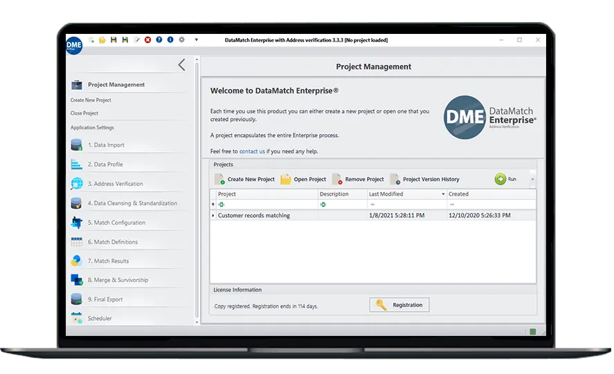Open step 5 Match Configuration
This screenshot has height=374, width=614.
click(116, 223)
